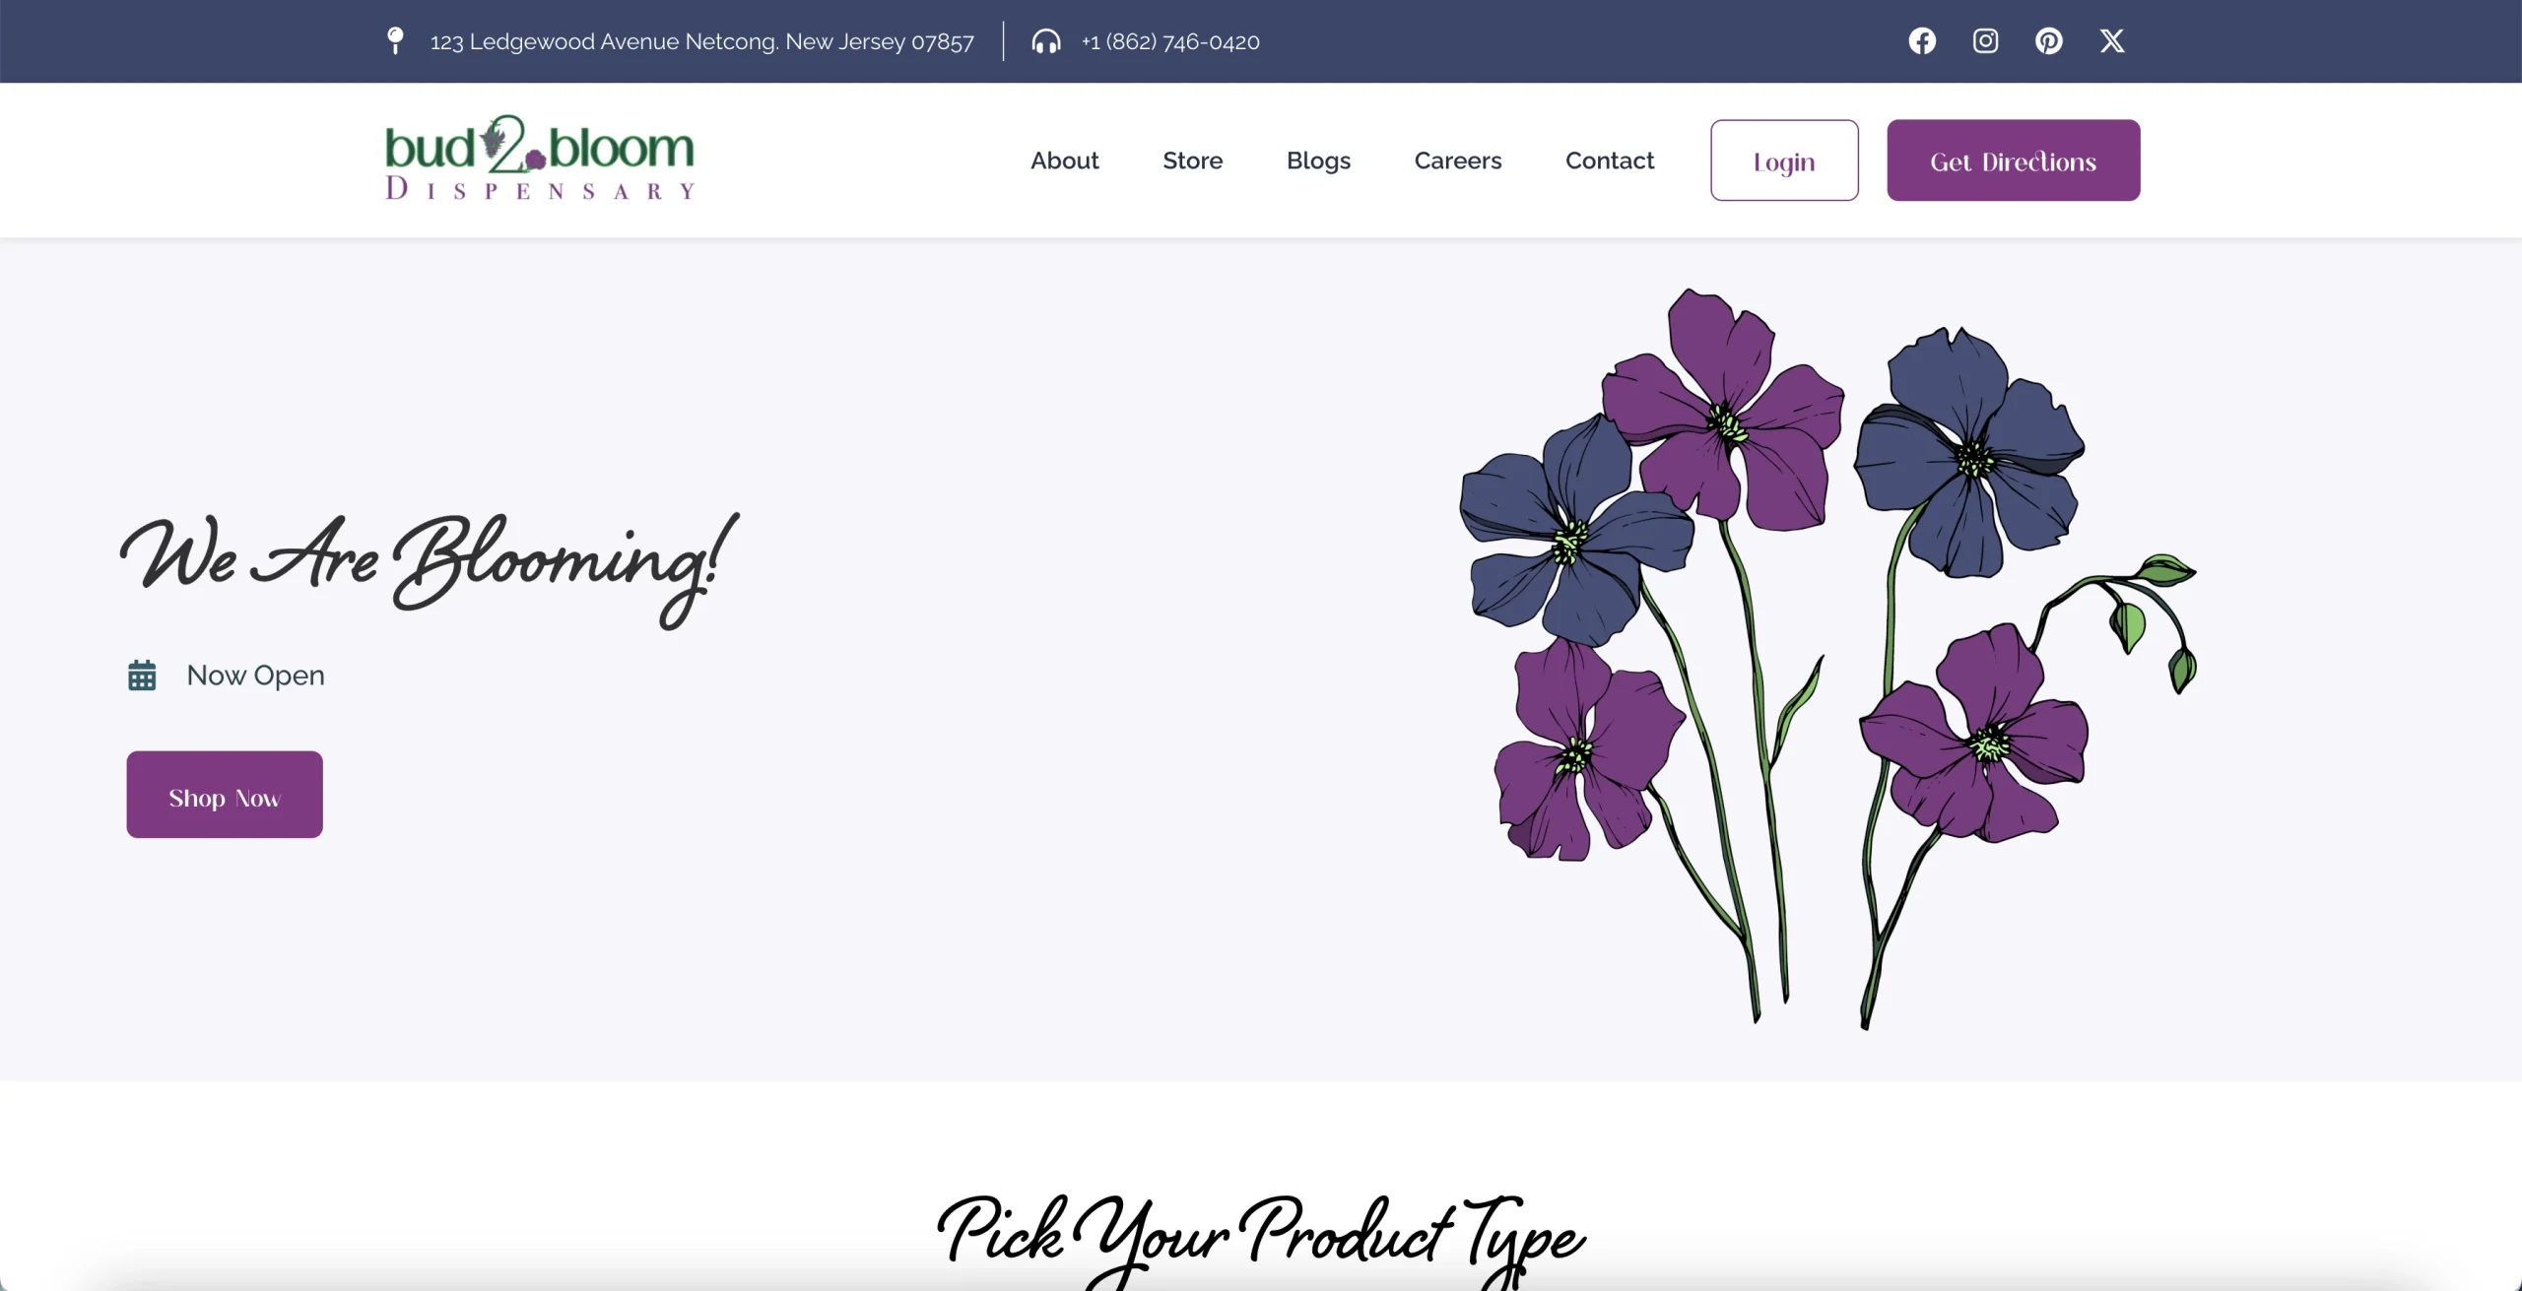The width and height of the screenshot is (2522, 1291).
Task: Click the Ledgewood Avenue address link
Action: [x=701, y=40]
